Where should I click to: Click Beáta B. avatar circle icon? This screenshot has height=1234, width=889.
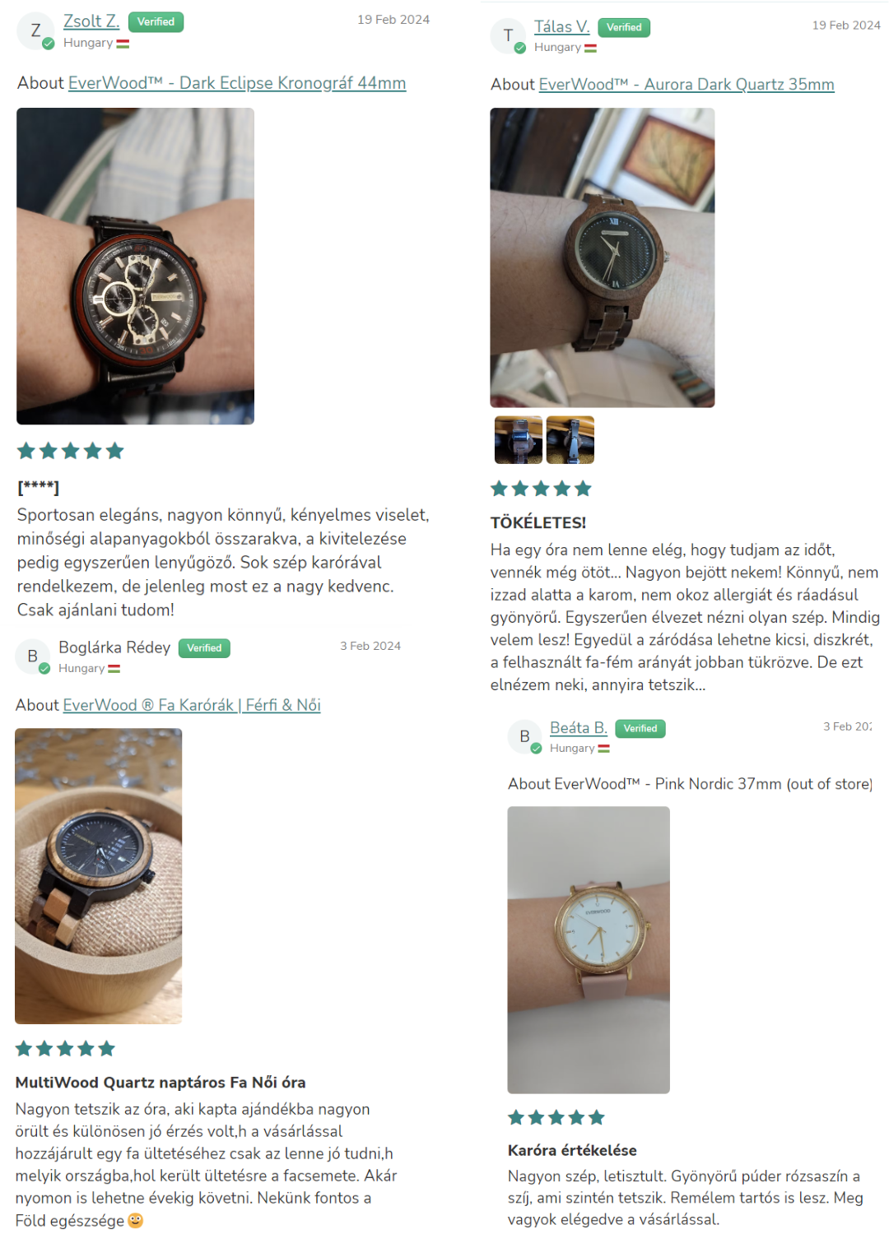[524, 737]
